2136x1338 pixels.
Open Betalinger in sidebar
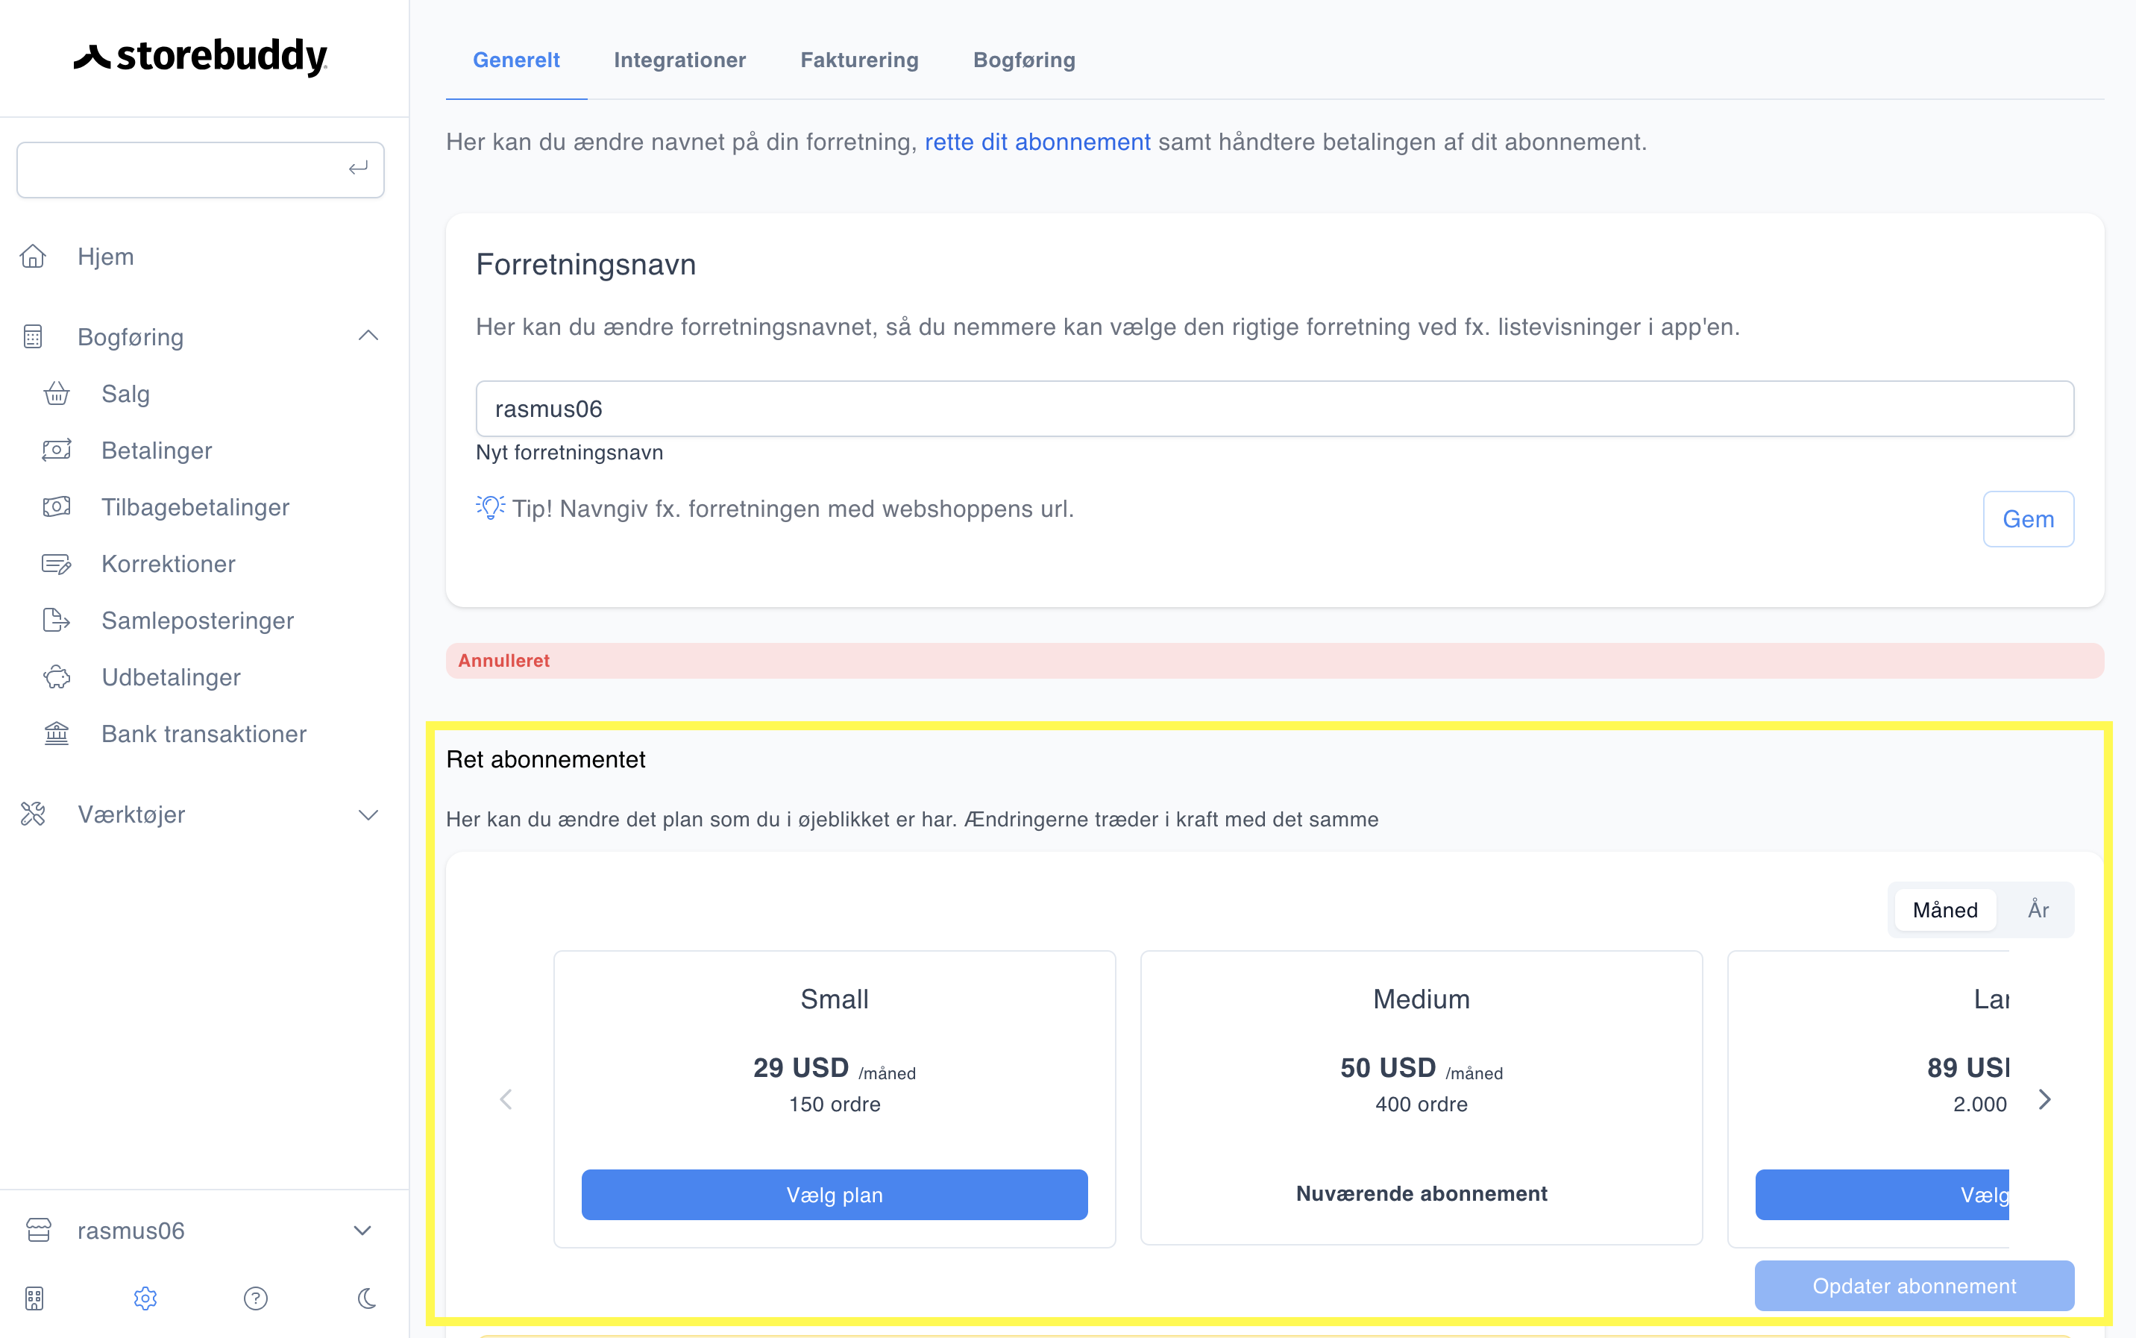click(157, 450)
